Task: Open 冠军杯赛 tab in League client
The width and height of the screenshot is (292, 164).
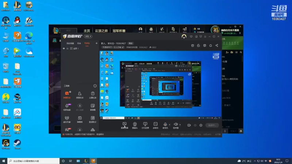Action: (119, 31)
